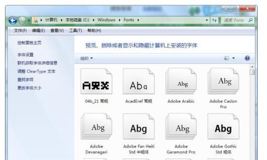Open 更改字体大小 link in sidebar
This screenshot has width=267, height=160.
[x=29, y=88]
